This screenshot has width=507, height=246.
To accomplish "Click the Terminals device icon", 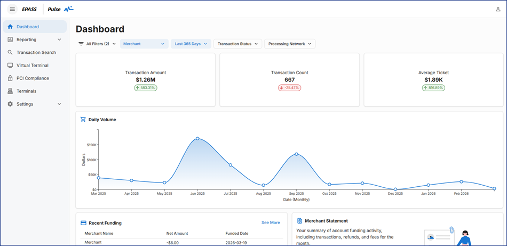I will pos(10,91).
